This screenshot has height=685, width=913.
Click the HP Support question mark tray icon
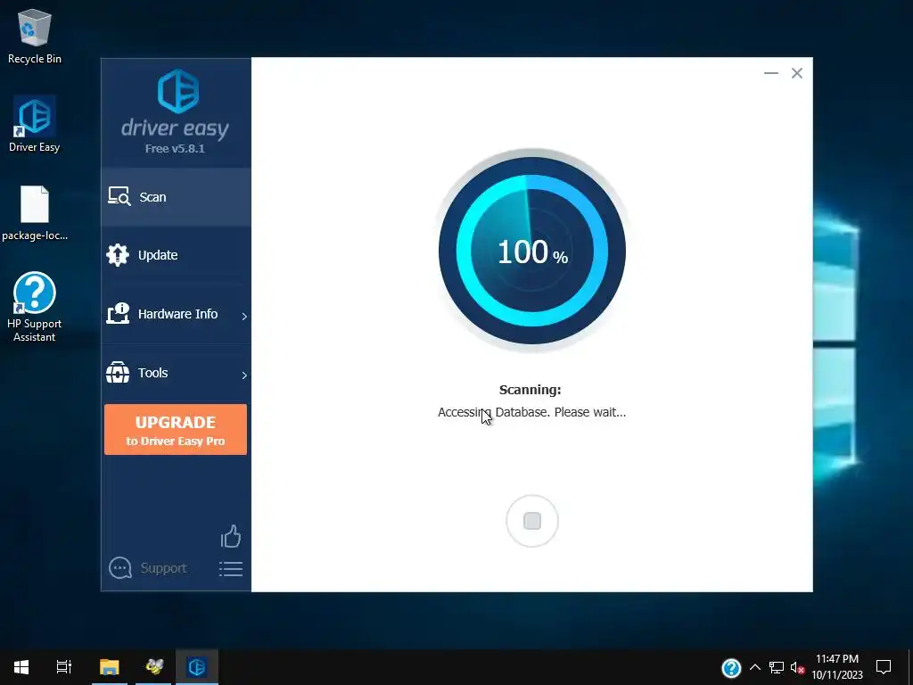(731, 667)
